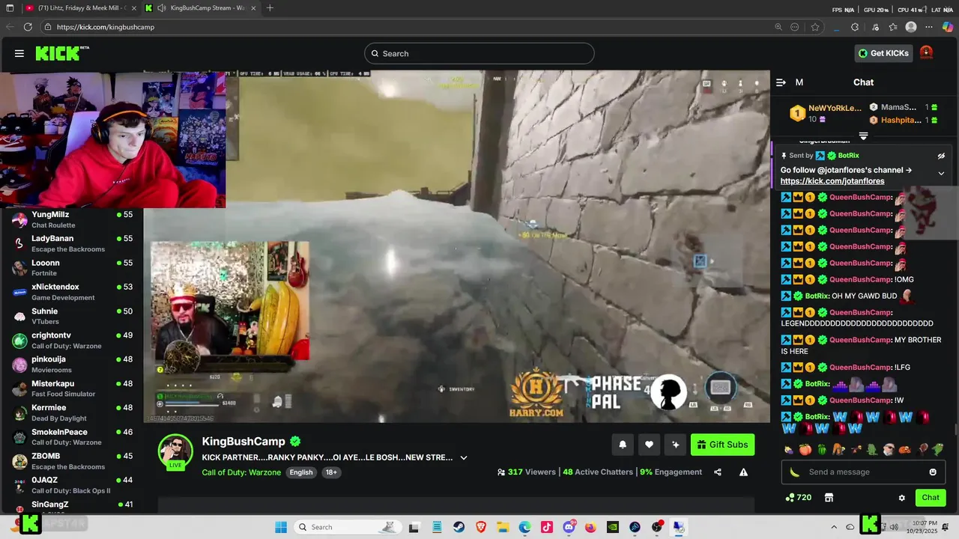This screenshot has width=959, height=539.
Task: Click the sparkle subscribe button
Action: click(676, 445)
